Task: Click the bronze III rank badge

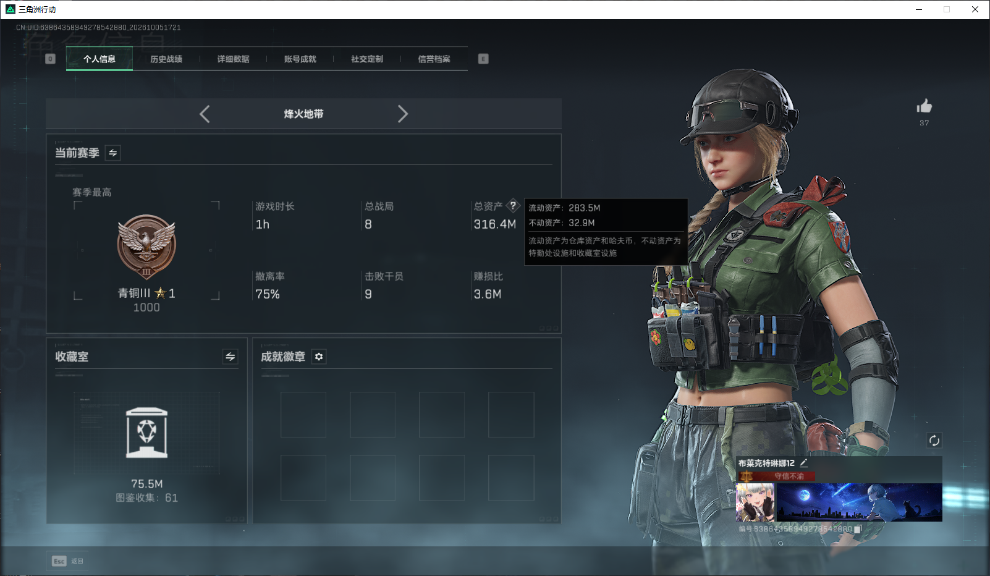Action: tap(146, 247)
